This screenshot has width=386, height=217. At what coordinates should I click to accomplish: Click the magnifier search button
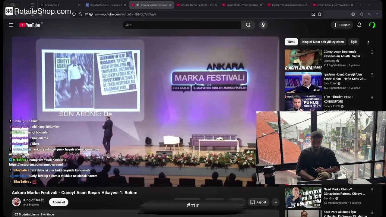point(248,25)
